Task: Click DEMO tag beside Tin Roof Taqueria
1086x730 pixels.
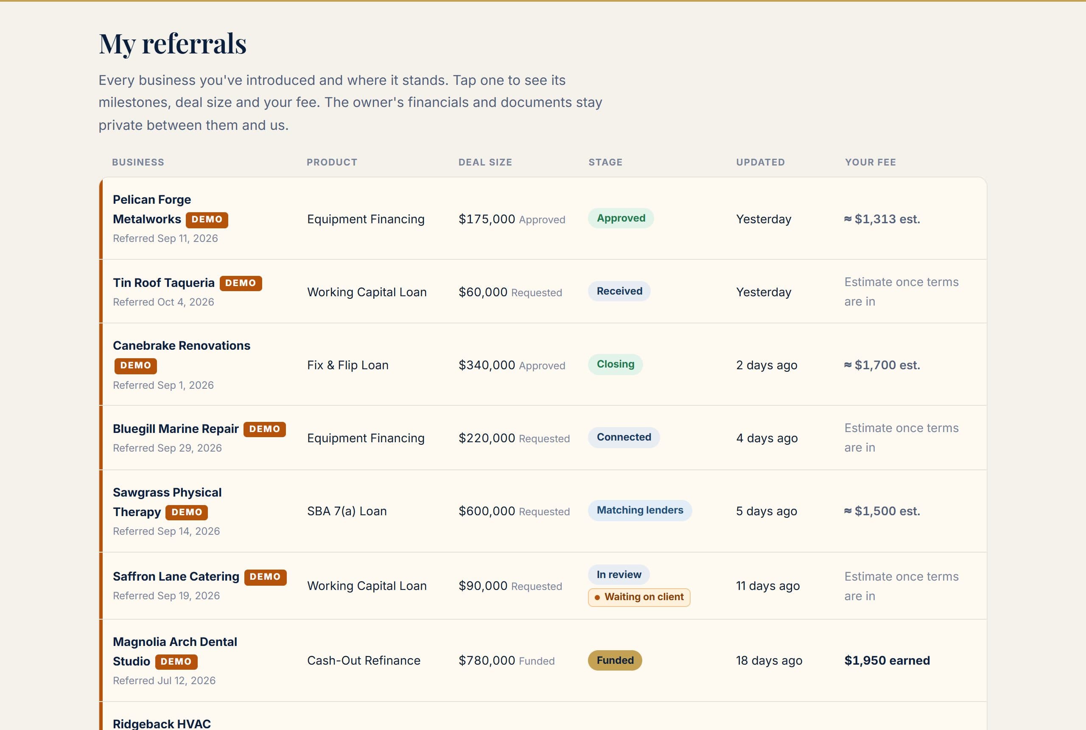Action: 241,284
